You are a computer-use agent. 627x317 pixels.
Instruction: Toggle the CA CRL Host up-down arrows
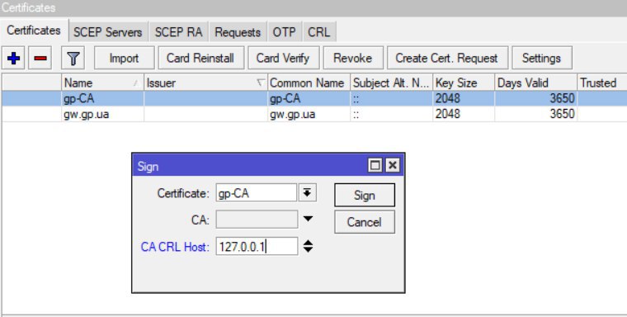(x=308, y=246)
